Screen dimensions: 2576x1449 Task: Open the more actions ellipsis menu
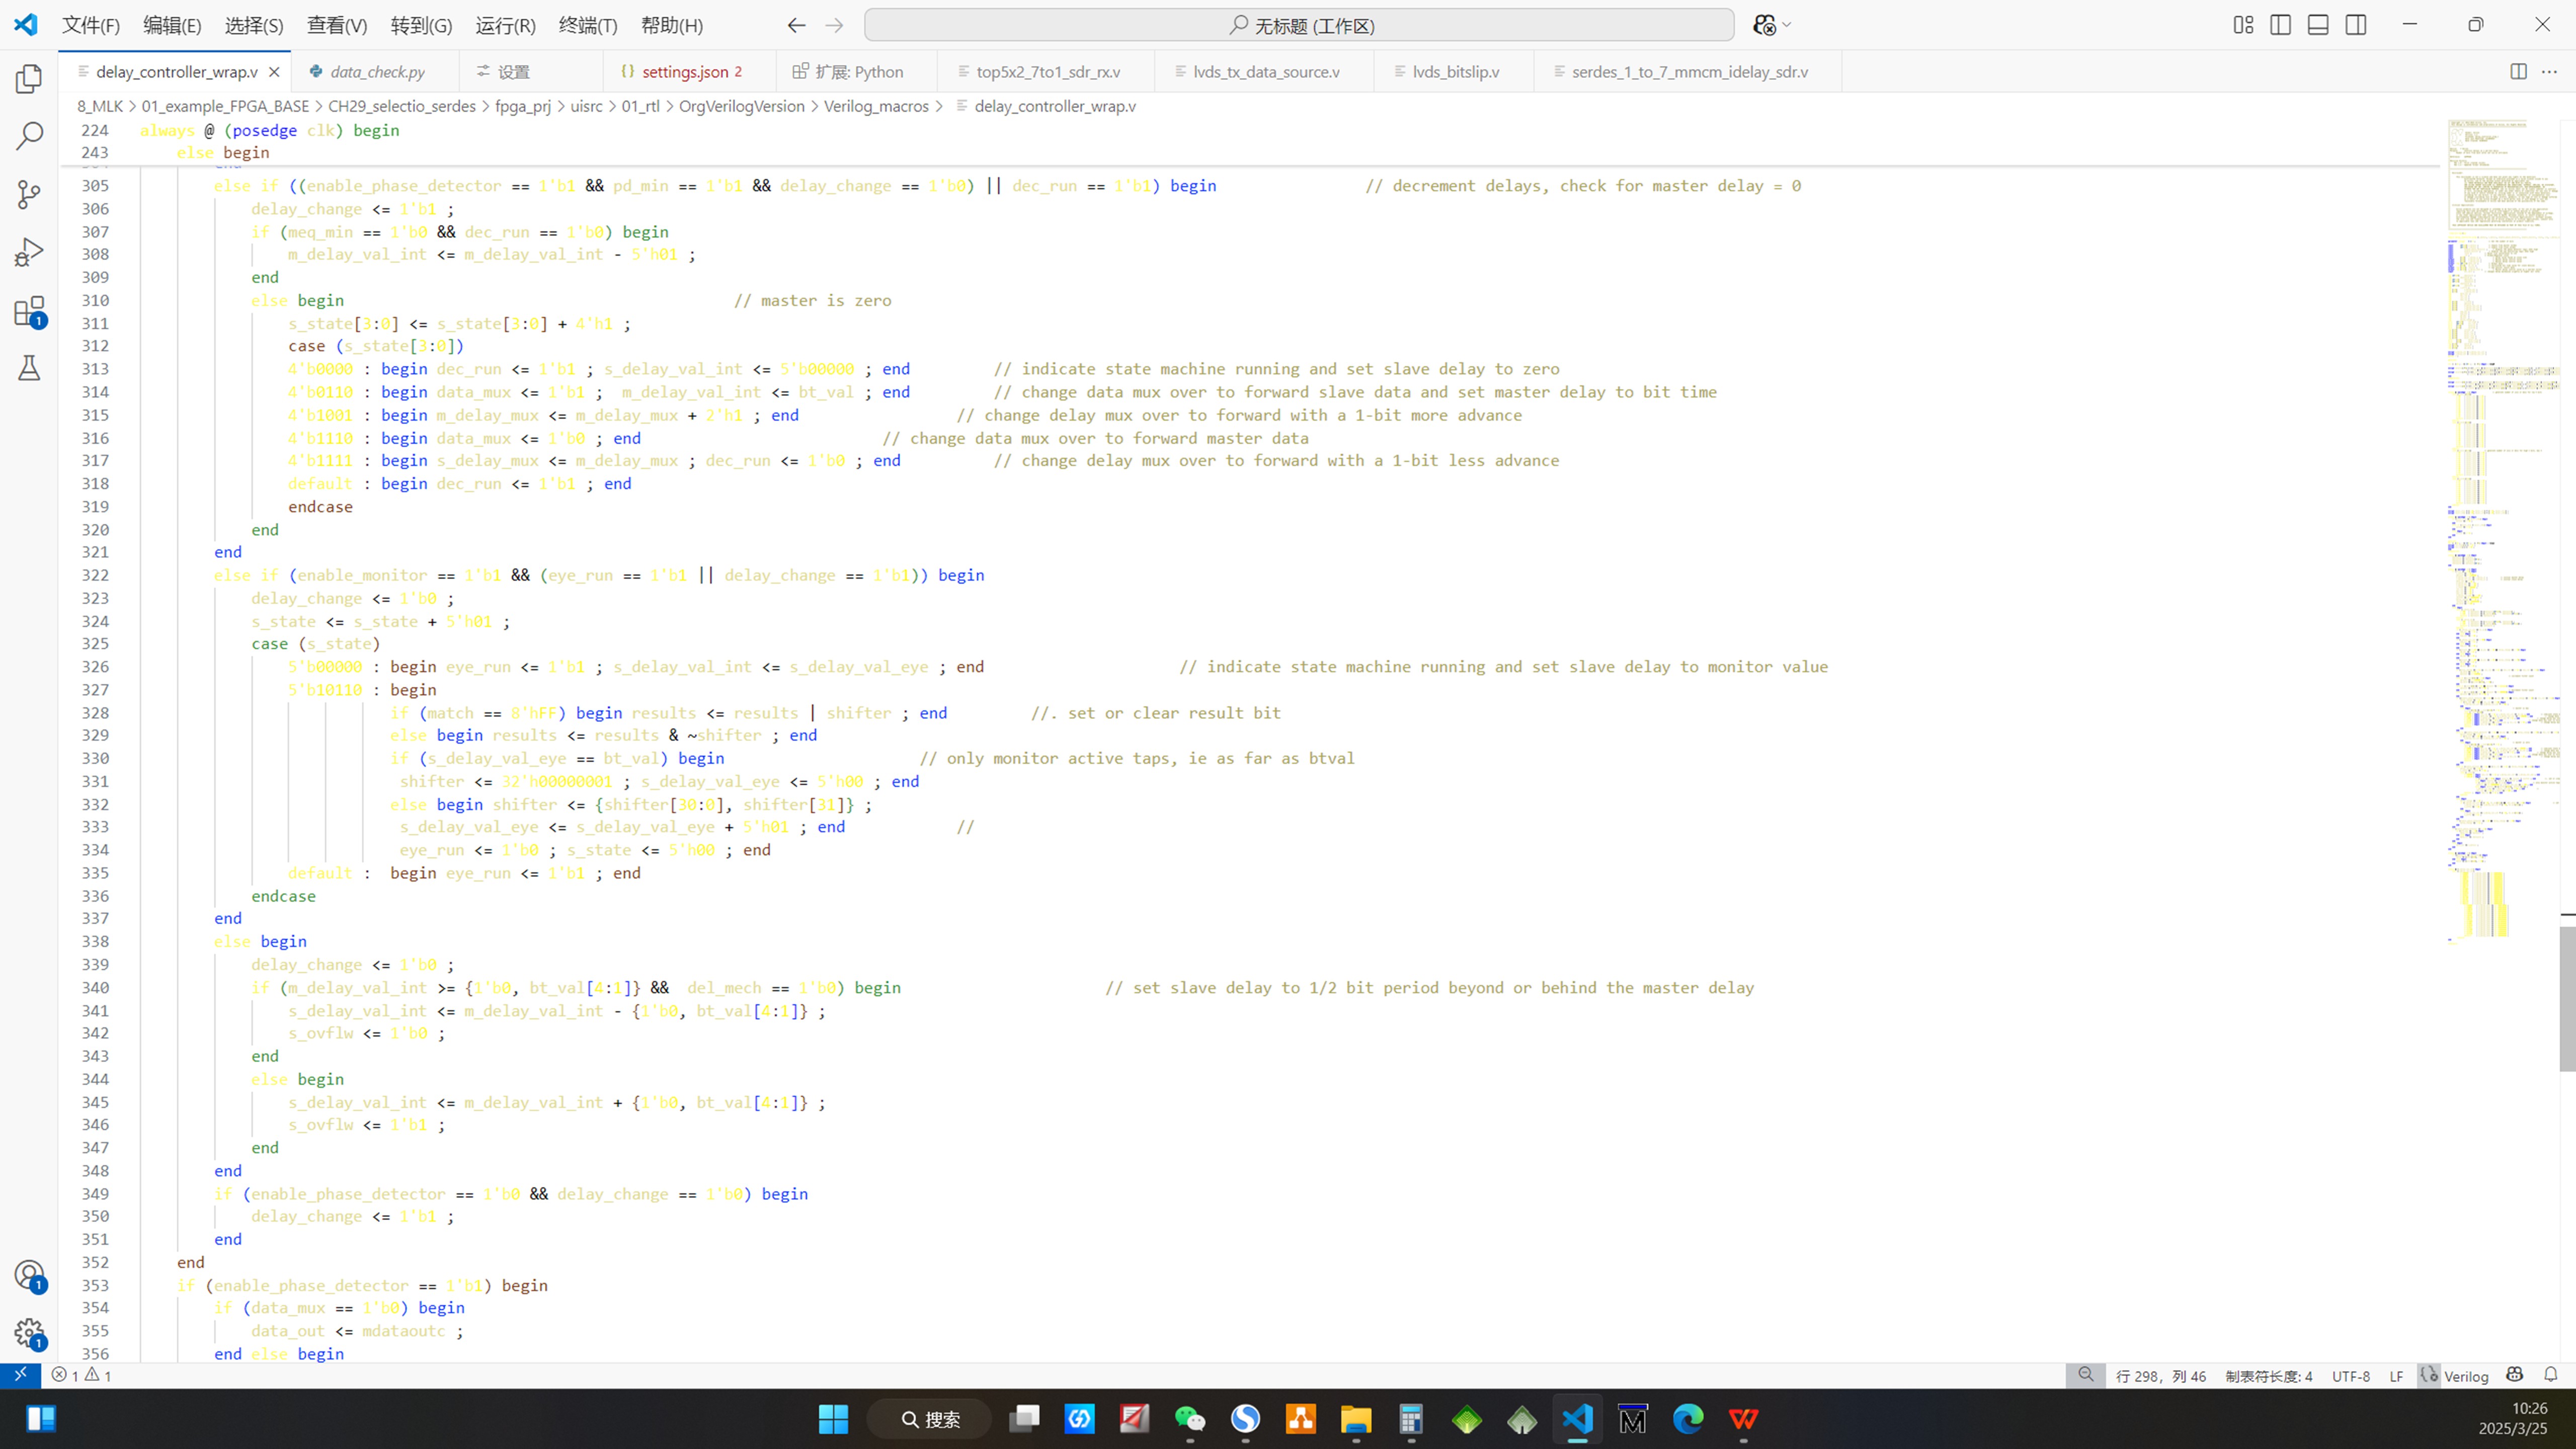[x=2549, y=72]
